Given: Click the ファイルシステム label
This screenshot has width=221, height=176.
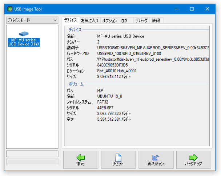Looking at the screenshot, I should [79, 102].
